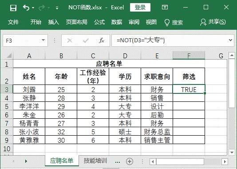Select column B header
Image resolution: width=237 pixels, height=169 pixels.
(x=61, y=56)
